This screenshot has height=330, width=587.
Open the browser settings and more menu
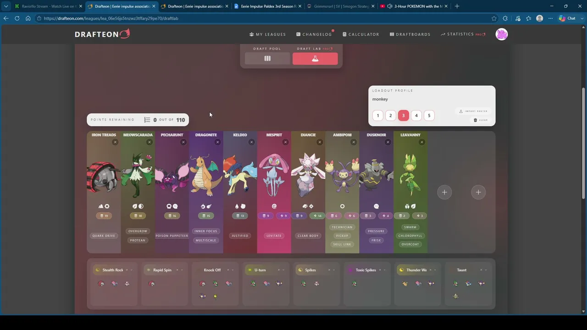coord(551,18)
